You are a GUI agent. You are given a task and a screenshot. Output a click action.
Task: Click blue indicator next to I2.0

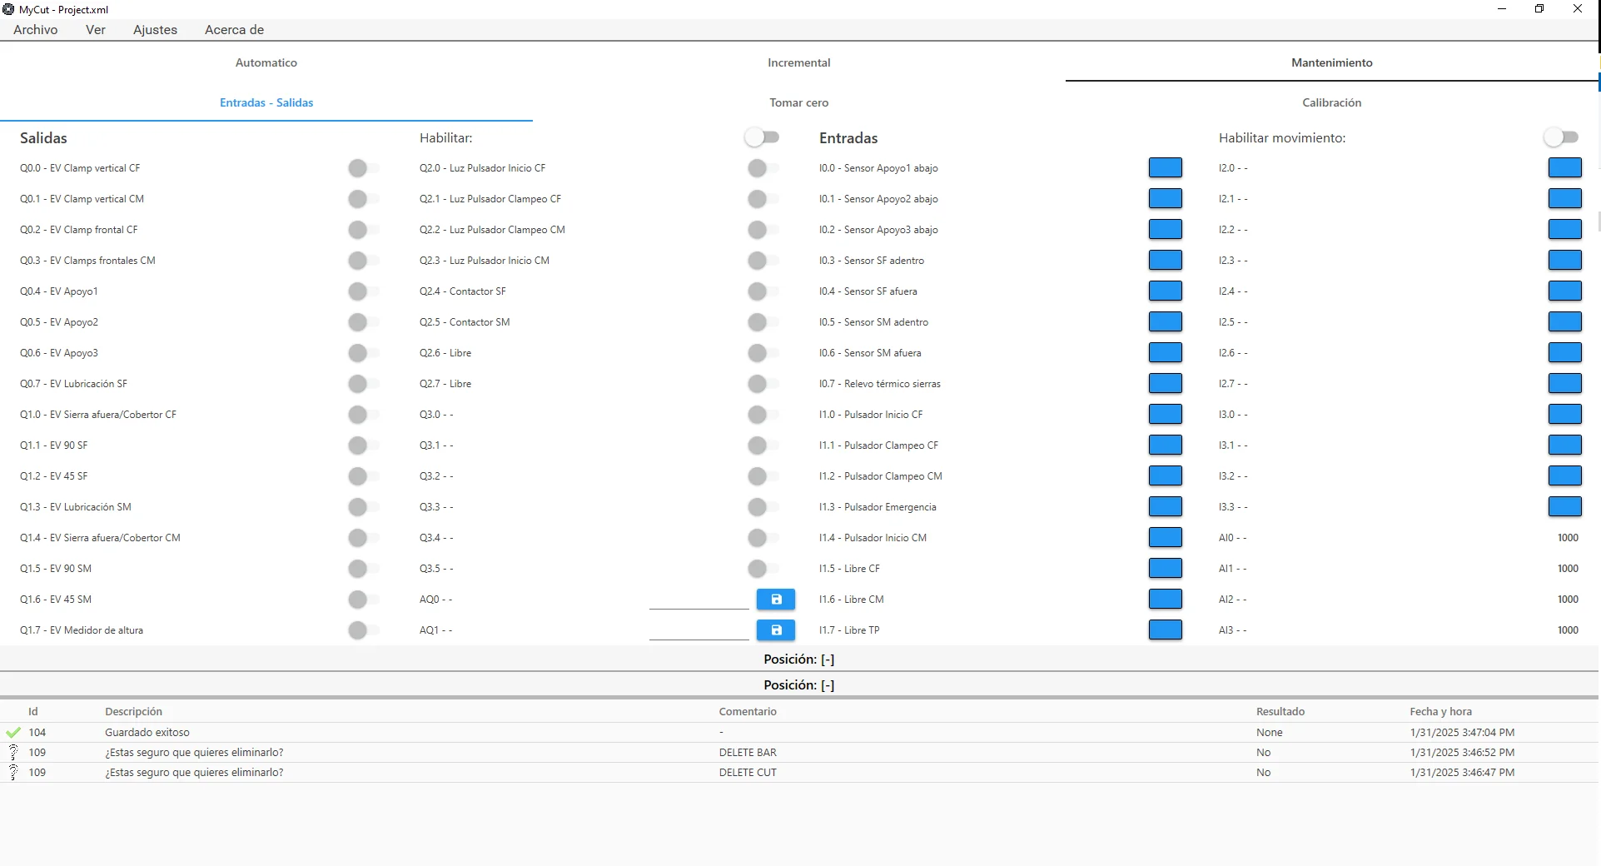click(1564, 168)
